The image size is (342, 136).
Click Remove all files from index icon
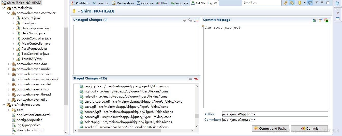[x=196, y=79]
